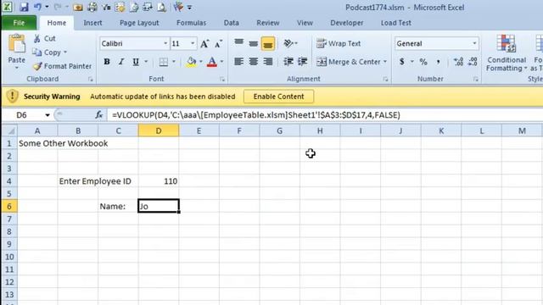Undo the last action

(x=37, y=7)
